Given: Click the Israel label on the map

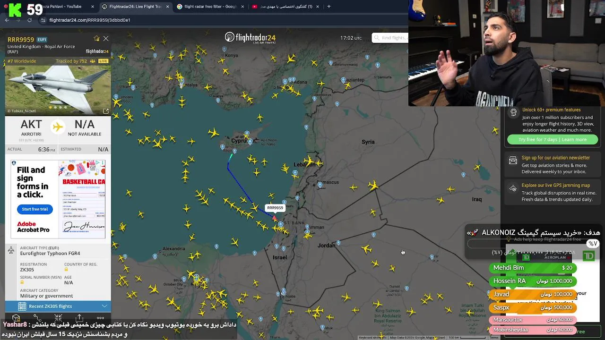Looking at the screenshot, I should tap(280, 257).
